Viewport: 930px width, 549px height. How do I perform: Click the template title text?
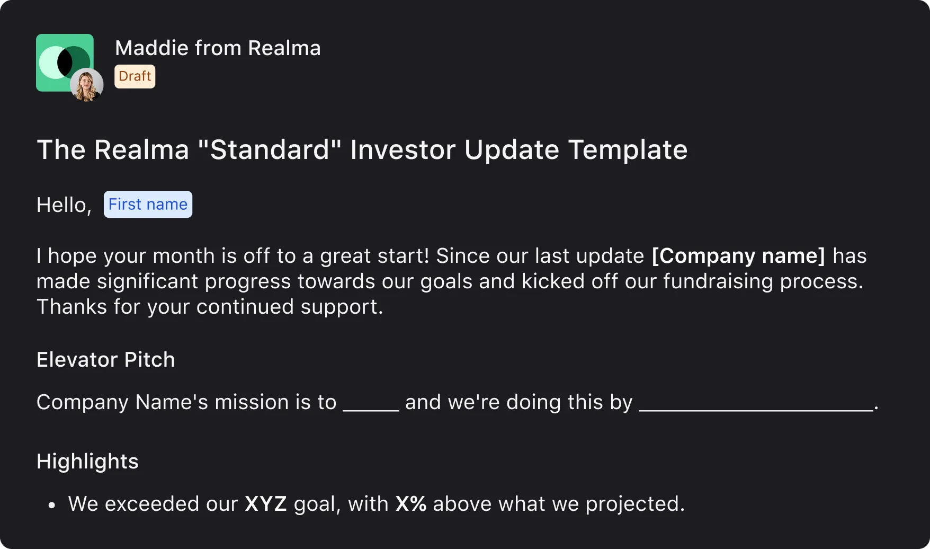(x=362, y=149)
